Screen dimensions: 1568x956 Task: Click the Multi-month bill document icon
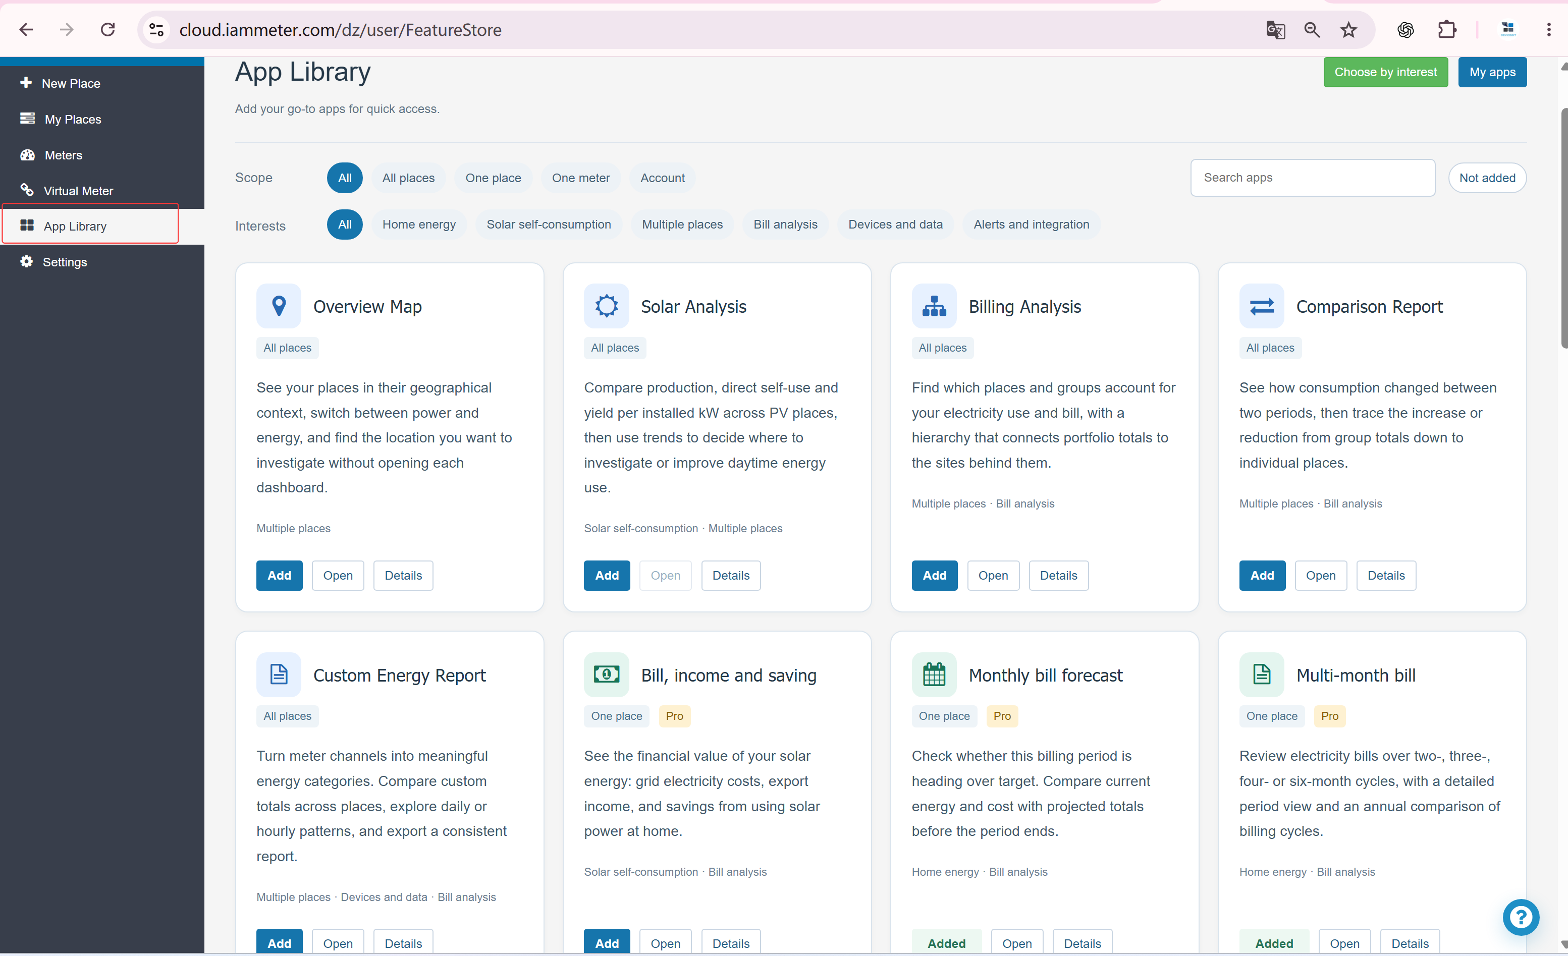1262,674
